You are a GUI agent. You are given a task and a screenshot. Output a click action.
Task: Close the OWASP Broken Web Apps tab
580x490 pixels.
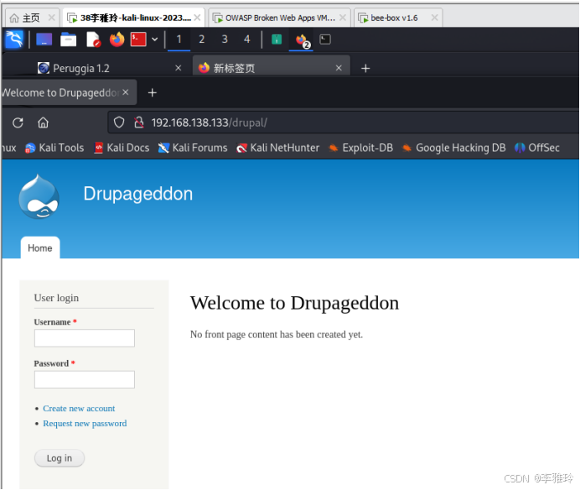pos(343,18)
